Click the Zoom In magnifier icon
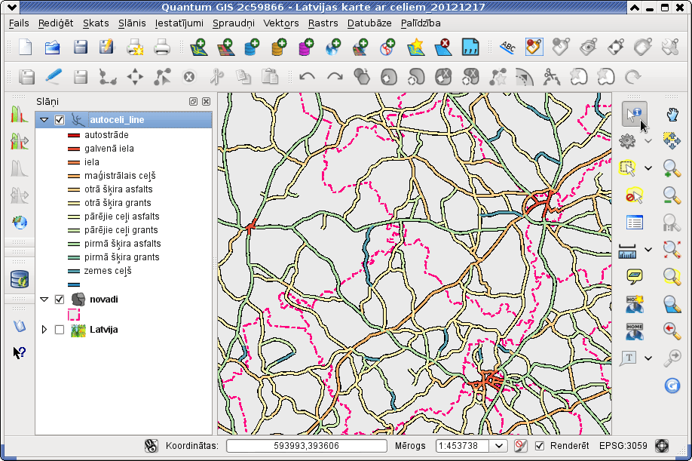 672,169
